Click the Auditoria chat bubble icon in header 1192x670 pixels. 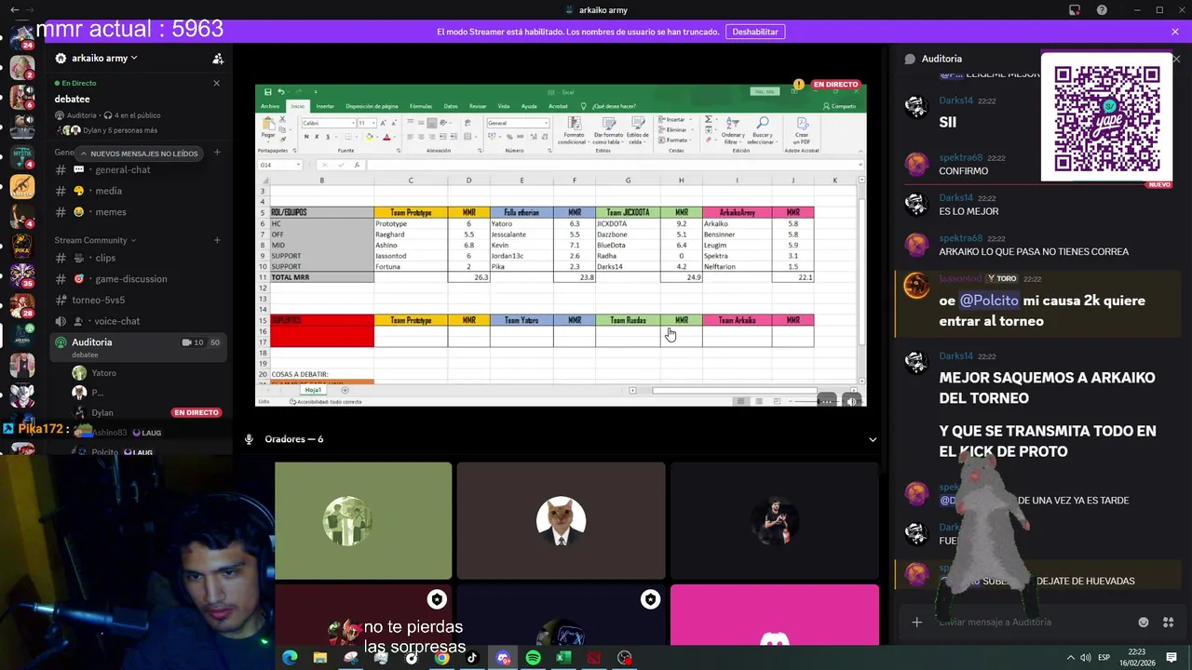(910, 59)
